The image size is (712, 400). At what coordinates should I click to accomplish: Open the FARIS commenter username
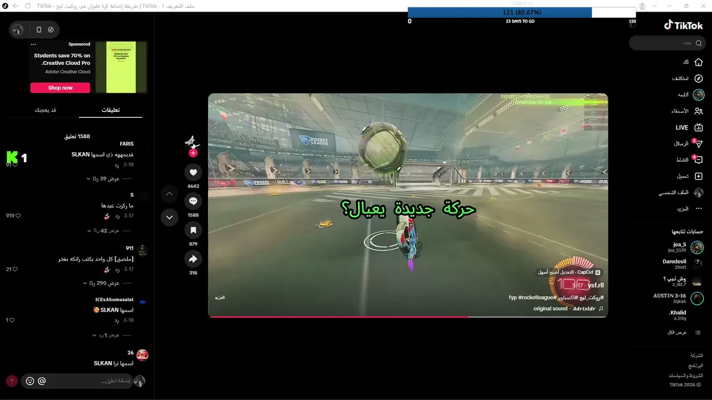pyautogui.click(x=127, y=144)
